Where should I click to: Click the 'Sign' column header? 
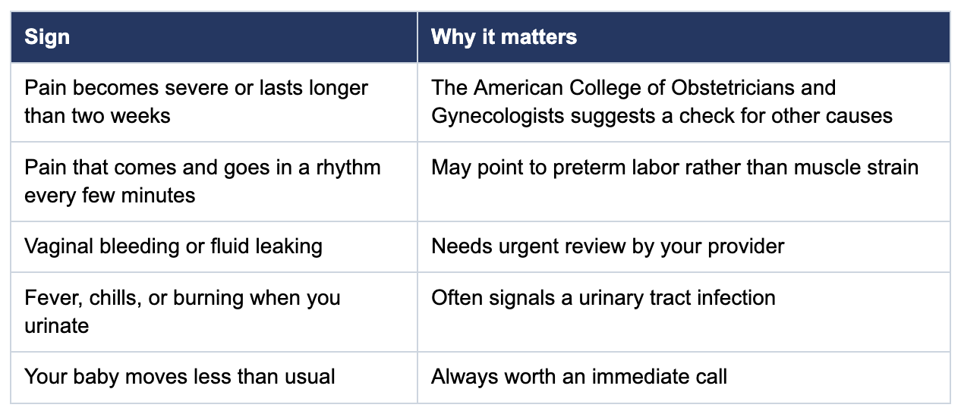click(214, 37)
